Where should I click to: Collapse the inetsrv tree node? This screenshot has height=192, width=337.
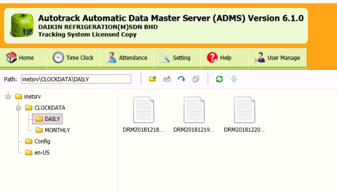(x=8, y=97)
